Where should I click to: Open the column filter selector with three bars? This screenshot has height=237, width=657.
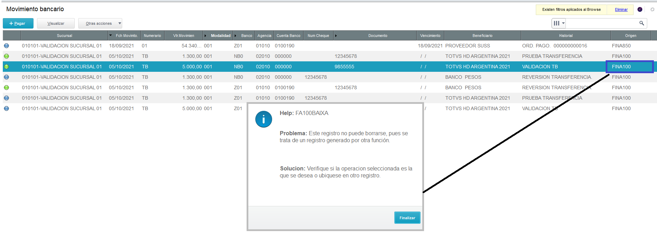click(559, 23)
